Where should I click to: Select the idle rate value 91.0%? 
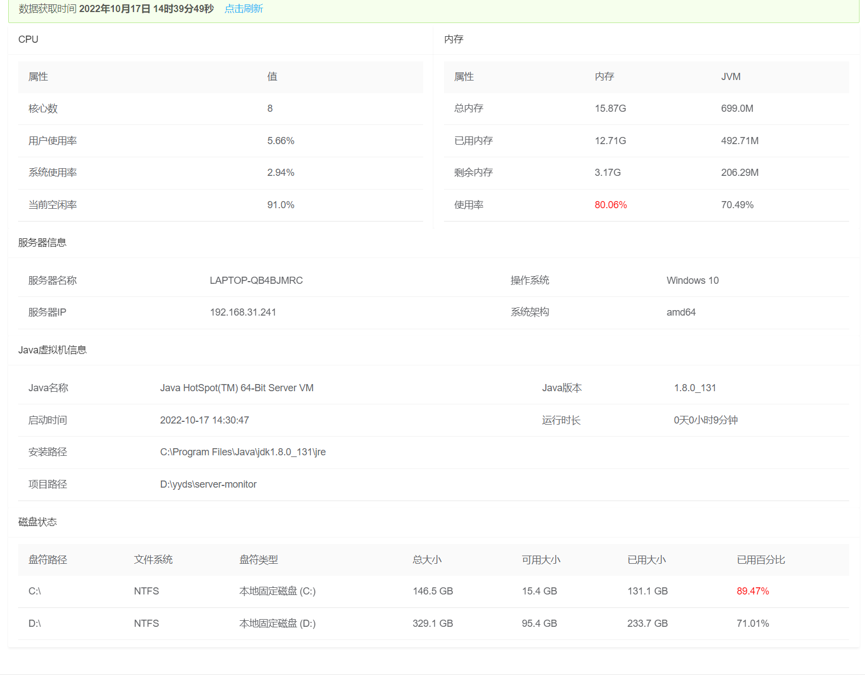point(281,205)
